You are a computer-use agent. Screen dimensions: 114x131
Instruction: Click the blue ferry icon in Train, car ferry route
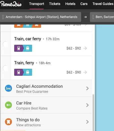point(28,48)
